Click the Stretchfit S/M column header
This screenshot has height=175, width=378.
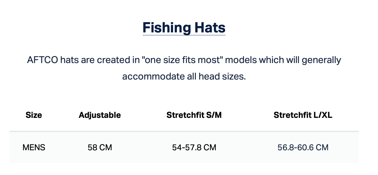194,115
